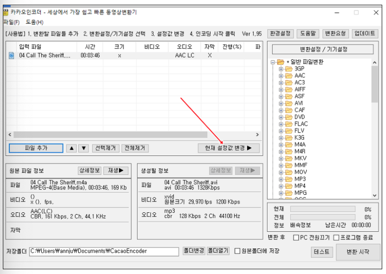Click the 일반 파일변환 root folder icon

click(x=281, y=62)
